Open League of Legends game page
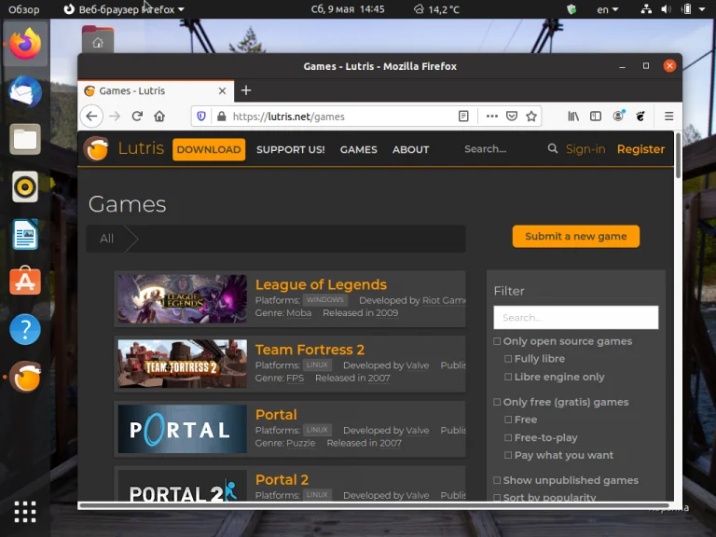The width and height of the screenshot is (716, 537). (321, 285)
